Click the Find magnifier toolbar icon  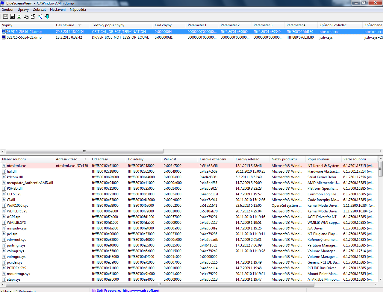(x=40, y=16)
